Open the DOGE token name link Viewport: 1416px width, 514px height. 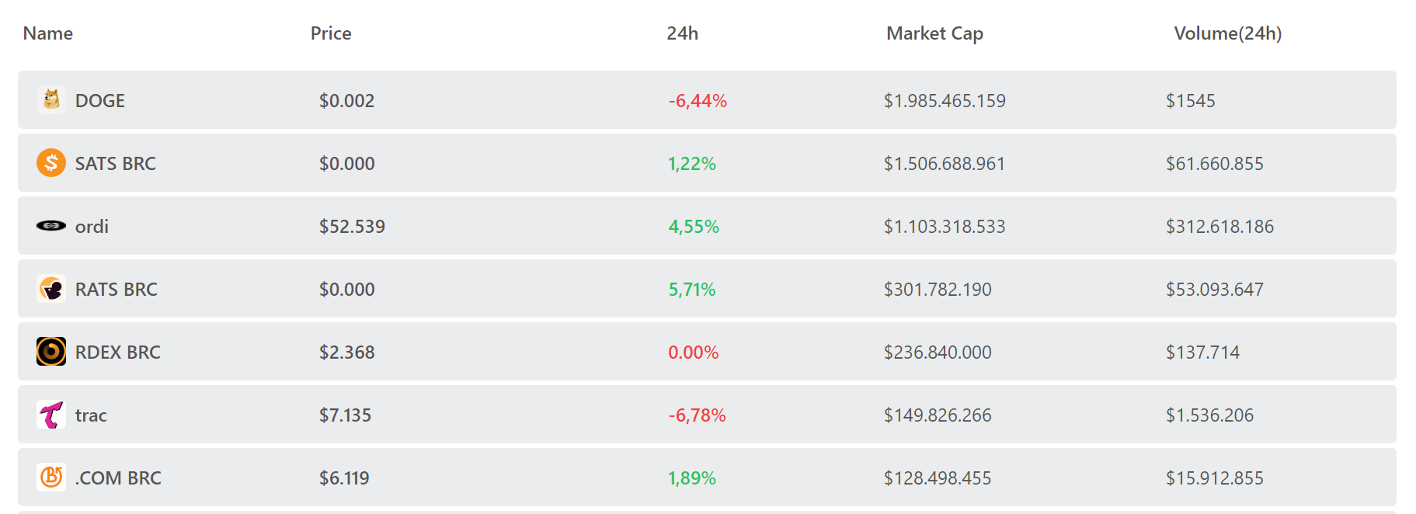coord(100,101)
